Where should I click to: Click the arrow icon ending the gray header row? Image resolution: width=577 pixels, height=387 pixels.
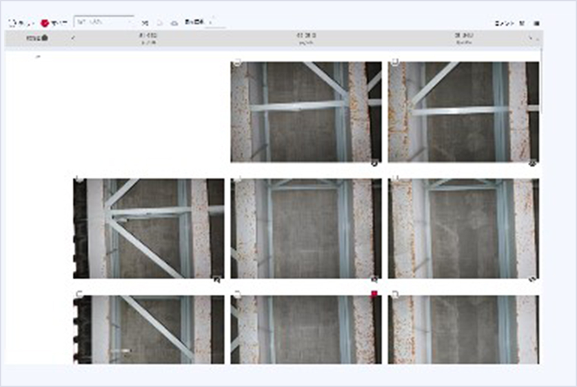point(531,38)
